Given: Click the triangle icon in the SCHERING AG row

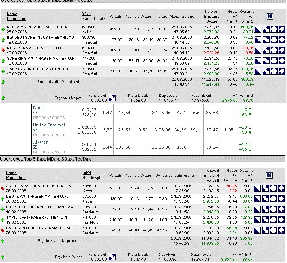Looking at the screenshot, I should (258, 61).
